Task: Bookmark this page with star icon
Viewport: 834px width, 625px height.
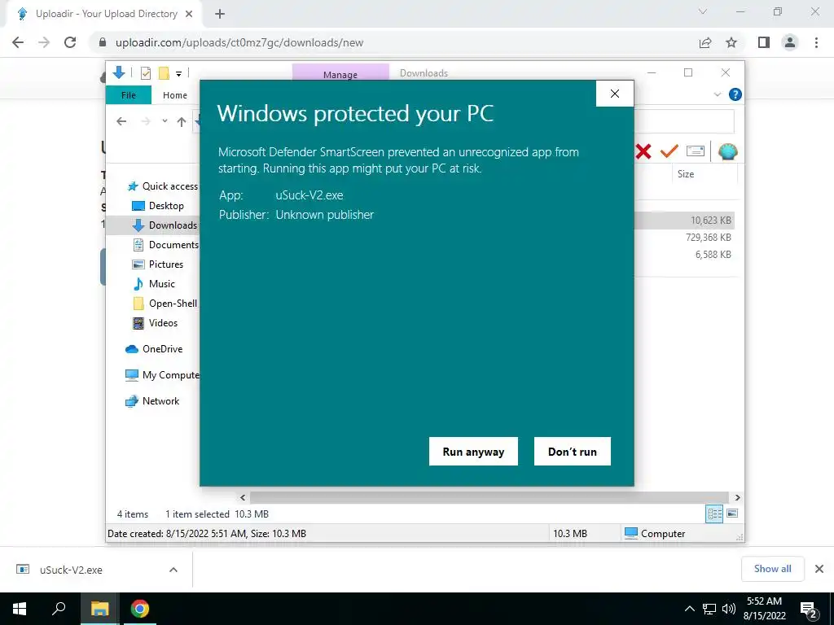Action: 731,42
